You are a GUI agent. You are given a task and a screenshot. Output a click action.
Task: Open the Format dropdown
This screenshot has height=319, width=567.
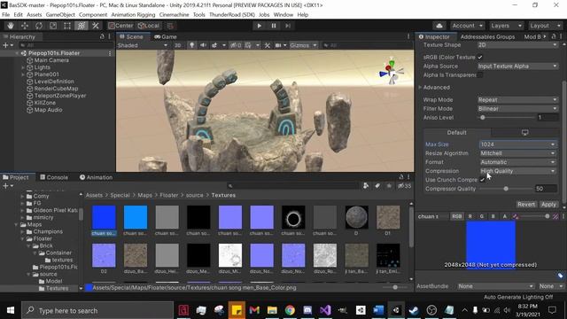point(517,162)
